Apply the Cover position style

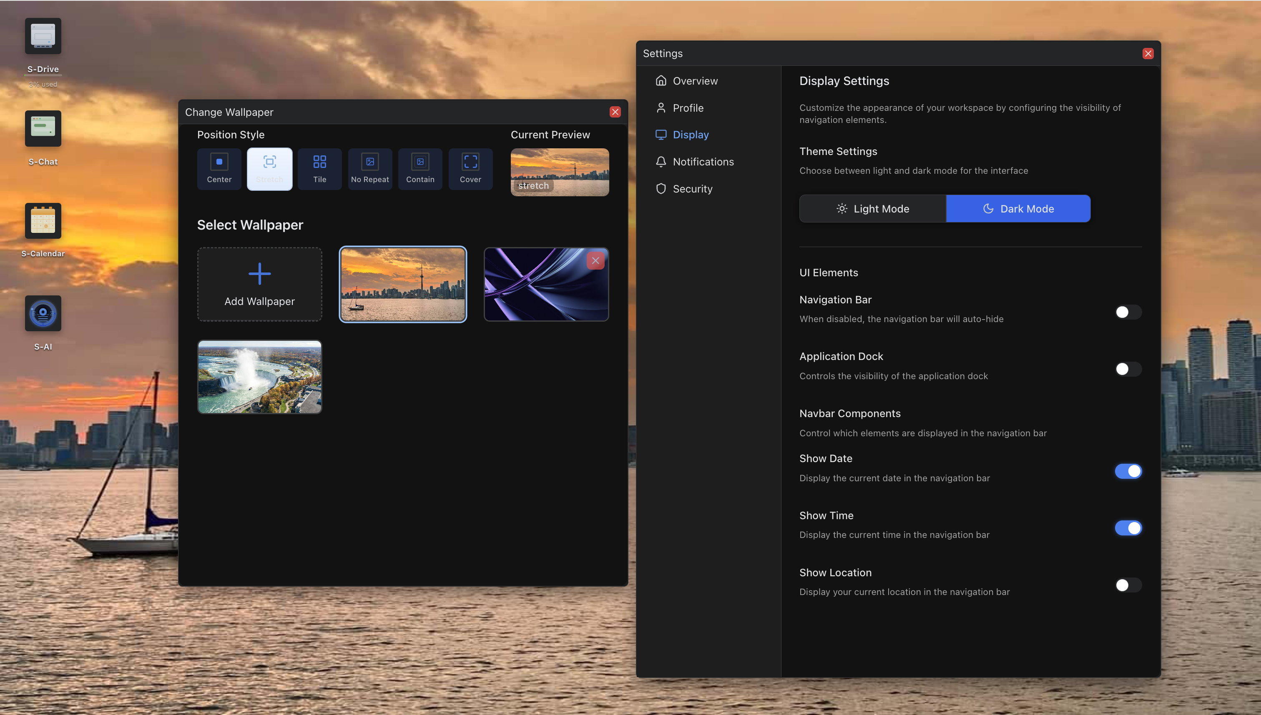click(470, 168)
